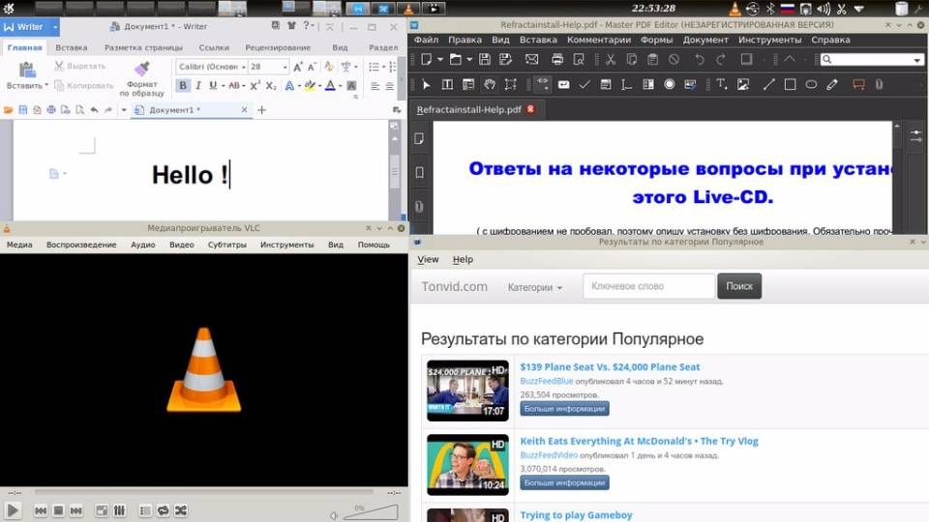Toggle VLC loop playback mode

pyautogui.click(x=163, y=510)
